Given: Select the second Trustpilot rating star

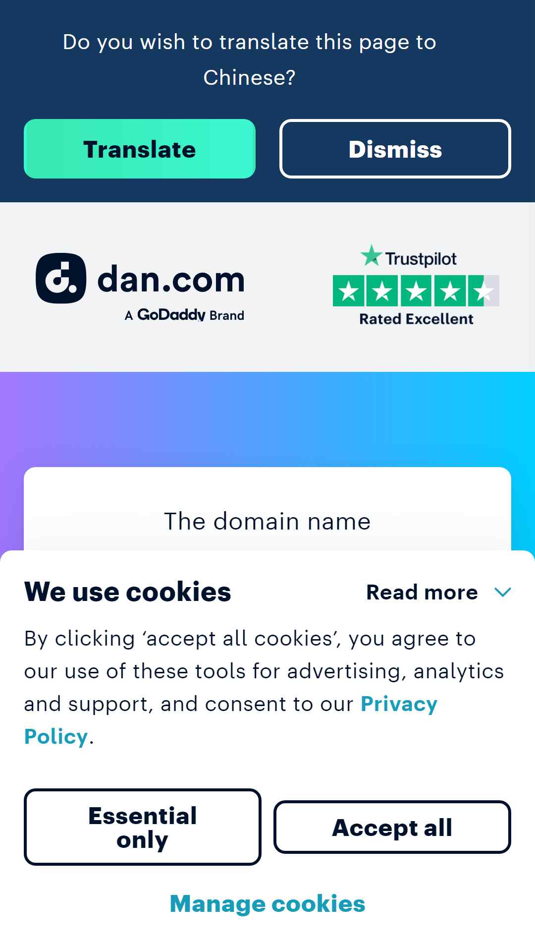Looking at the screenshot, I should [x=382, y=291].
